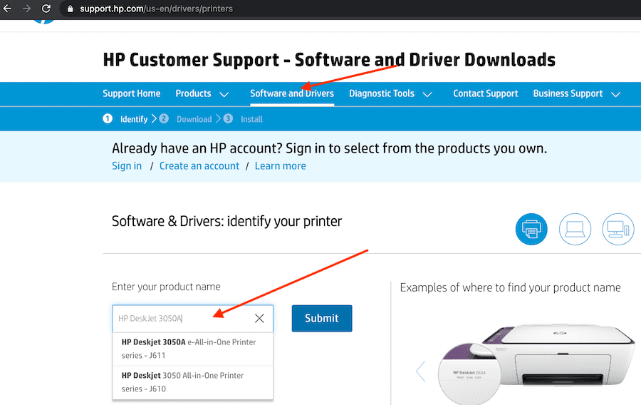Click Create an account link
Screen dimensions: 641x405
coord(199,165)
